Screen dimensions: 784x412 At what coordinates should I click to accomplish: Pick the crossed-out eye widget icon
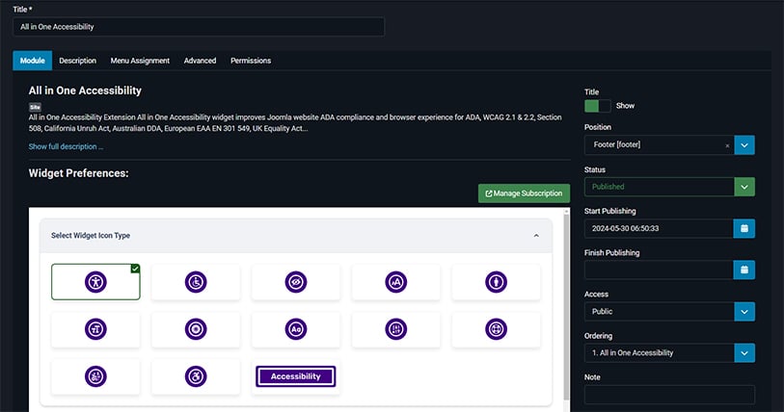[295, 282]
